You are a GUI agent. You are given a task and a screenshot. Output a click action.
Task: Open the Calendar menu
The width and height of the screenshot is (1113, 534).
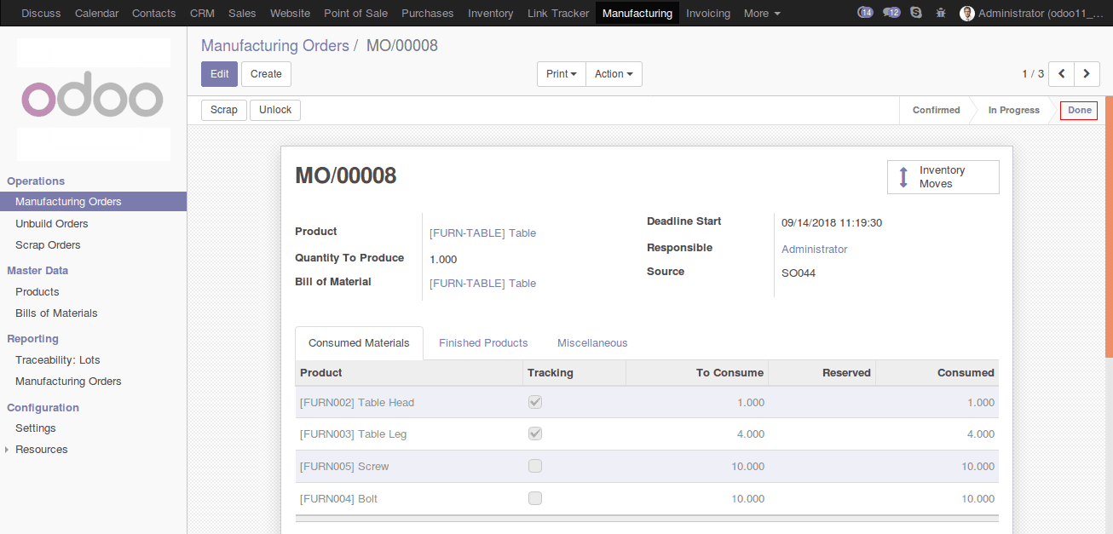[96, 13]
